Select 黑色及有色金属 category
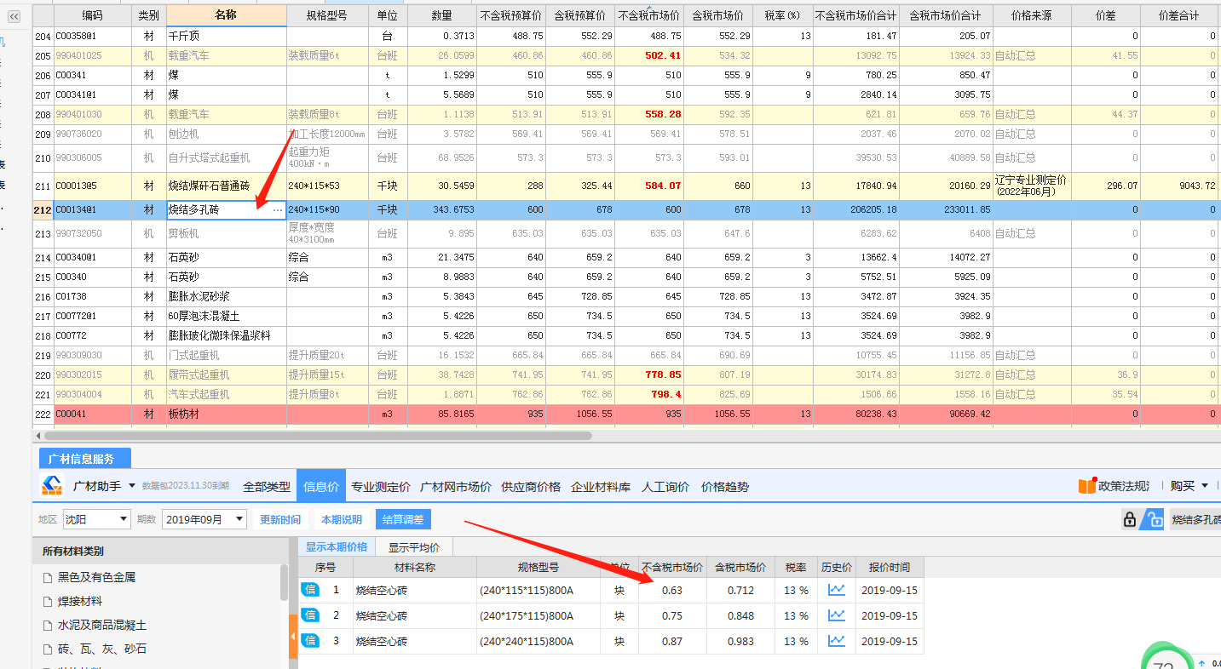 click(x=96, y=577)
